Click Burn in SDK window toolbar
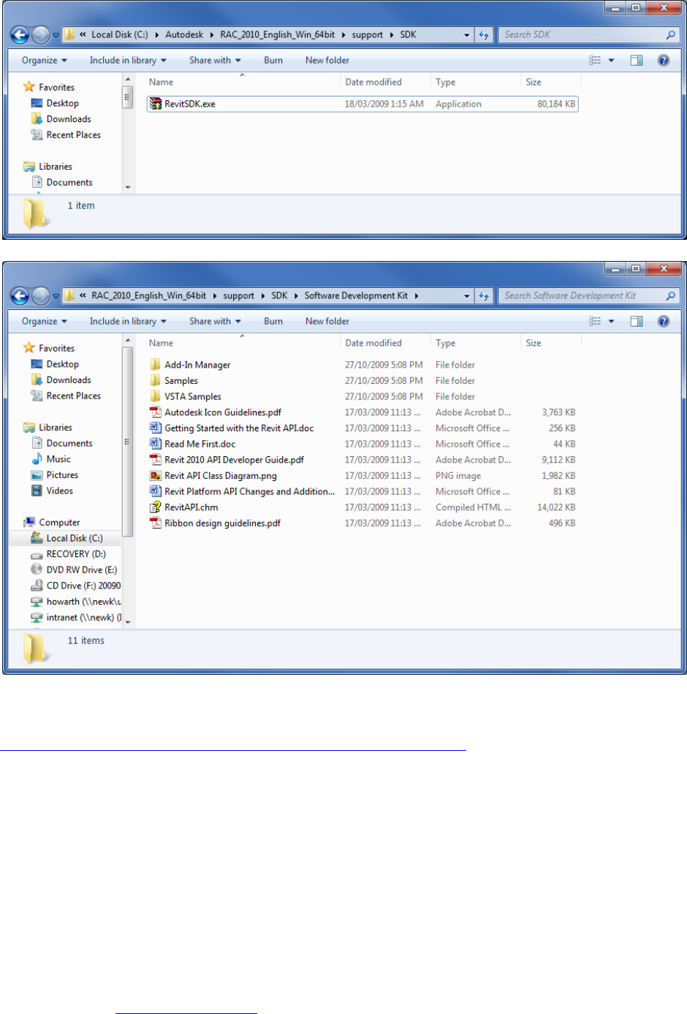Screen dimensions: 687x1014 pos(273,61)
